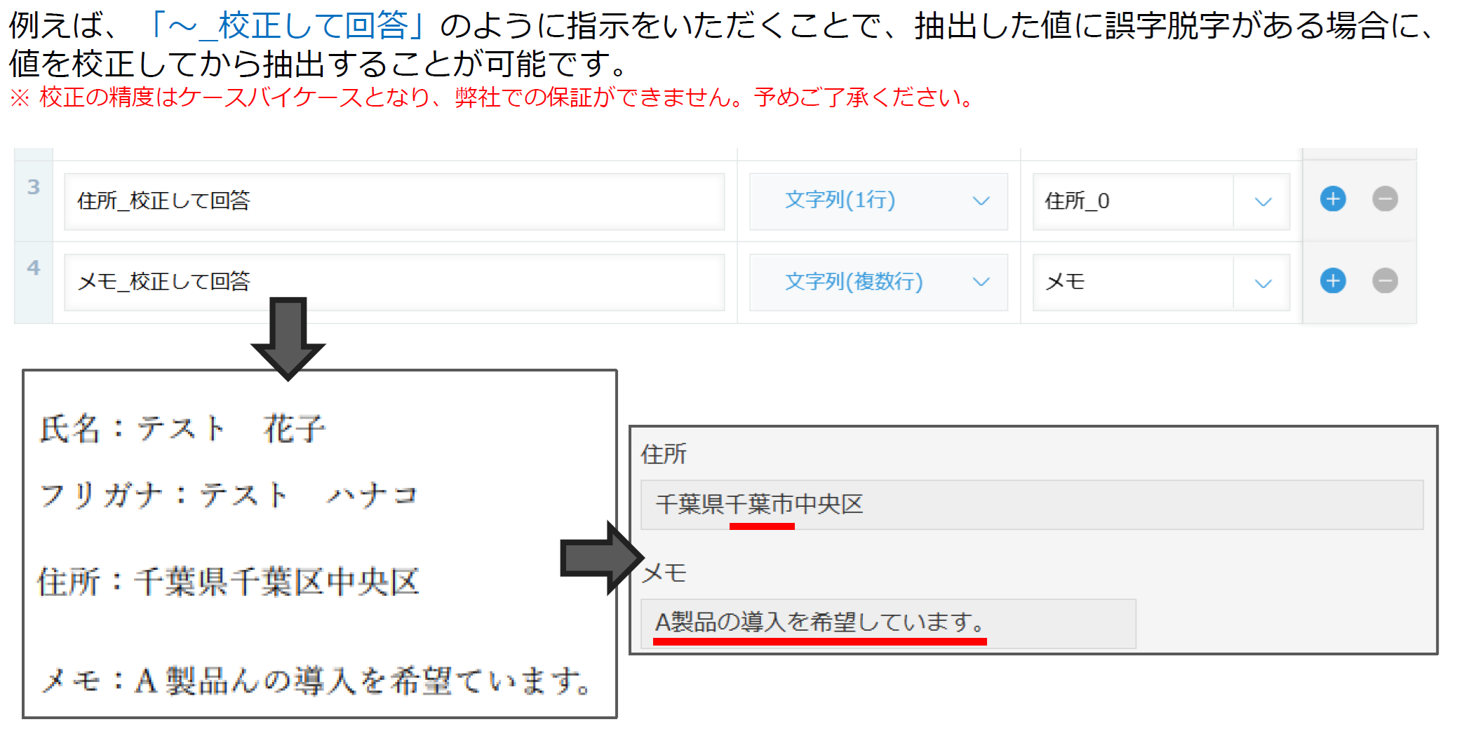Expand the 住所_0 field dropdown
This screenshot has width=1457, height=743.
coord(1262,202)
